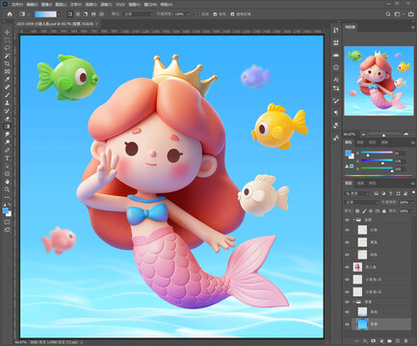This screenshot has width=417, height=346.
Task: Click the create new group folder icon
Action: (389, 341)
